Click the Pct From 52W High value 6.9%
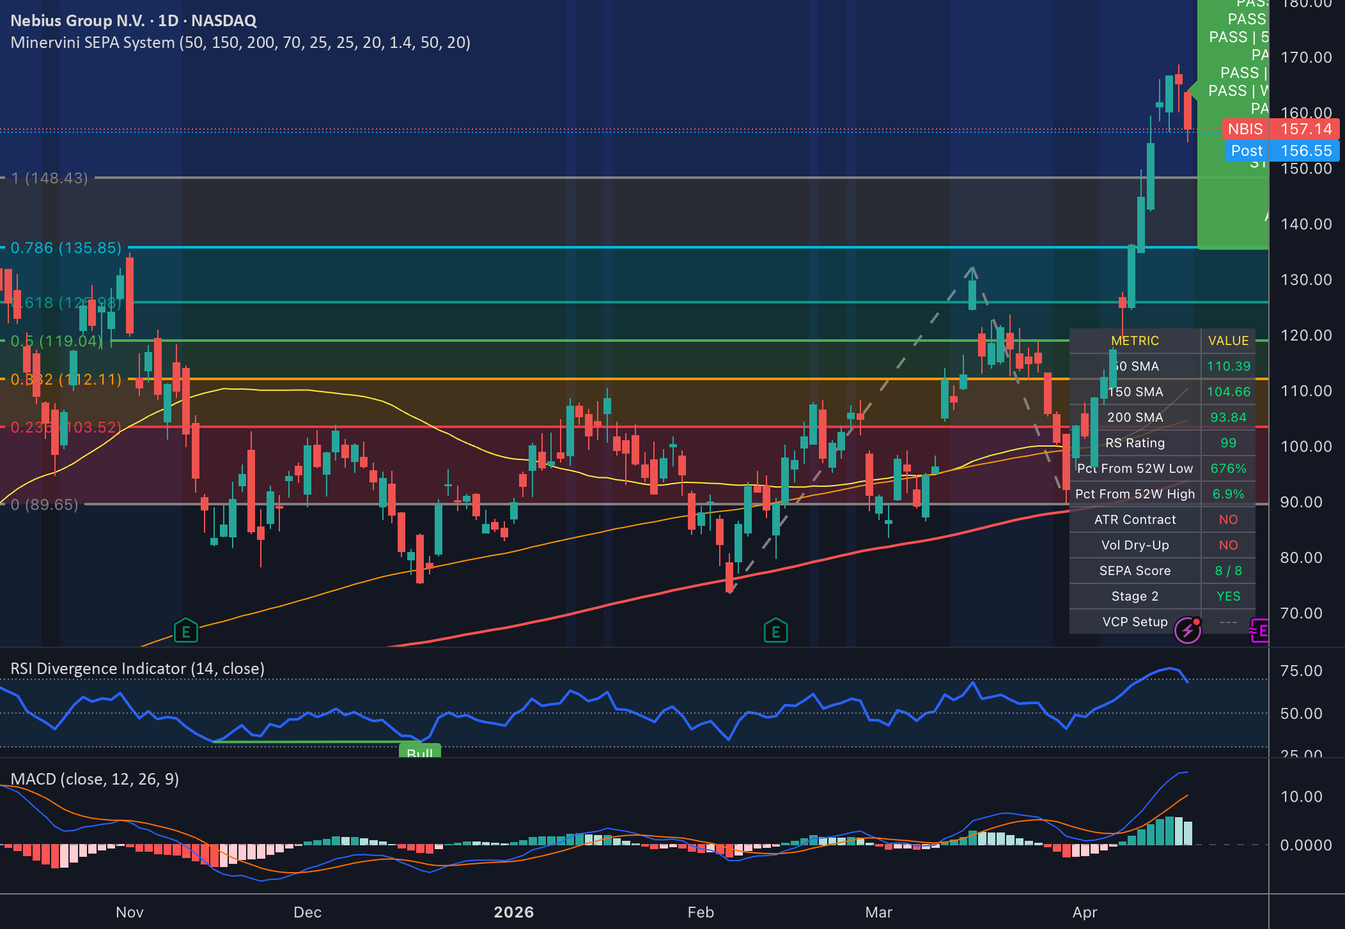This screenshot has height=929, width=1345. [1228, 494]
